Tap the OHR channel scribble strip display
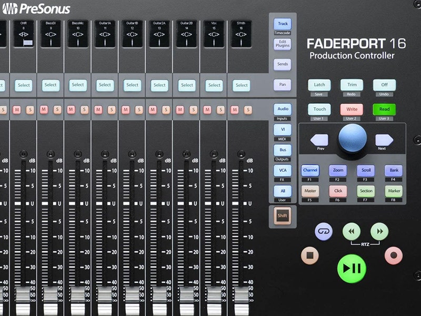The image size is (421, 316). [x=24, y=34]
